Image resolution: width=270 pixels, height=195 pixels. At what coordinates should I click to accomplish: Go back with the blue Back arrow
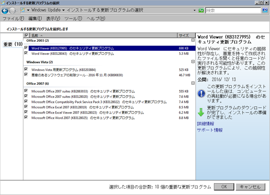(x=5, y=11)
